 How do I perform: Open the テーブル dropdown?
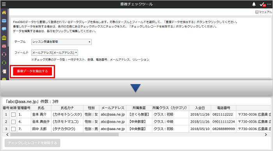pyautogui.click(x=61, y=42)
